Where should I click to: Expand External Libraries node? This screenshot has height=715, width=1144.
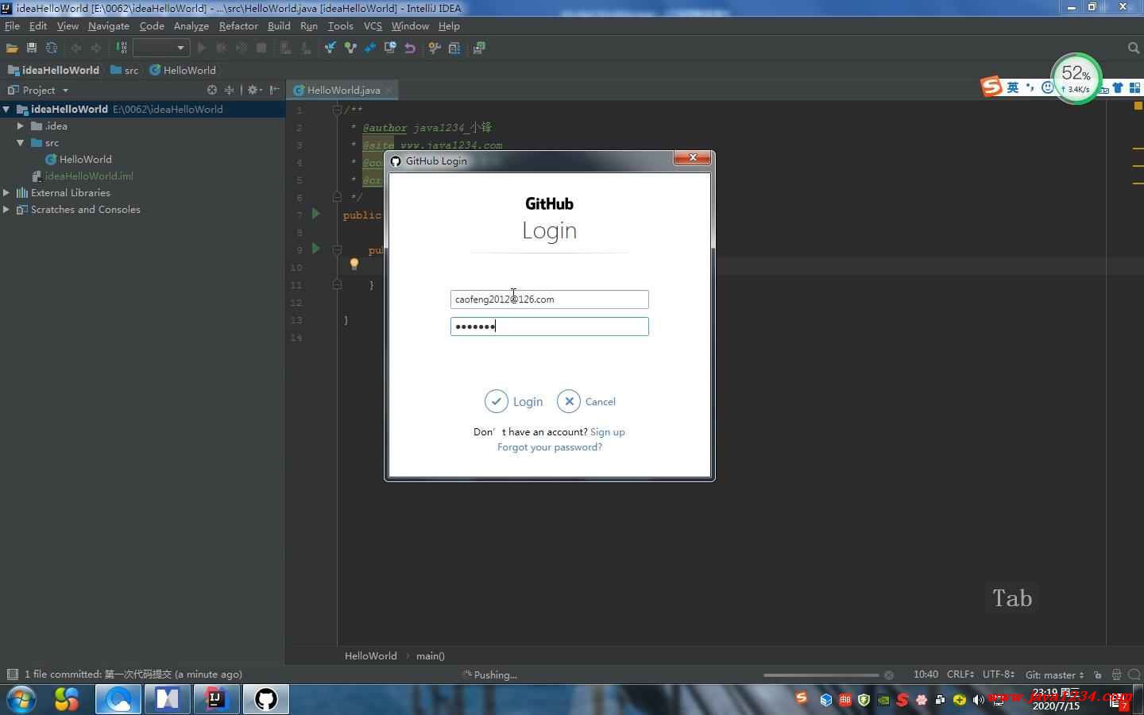(x=6, y=193)
